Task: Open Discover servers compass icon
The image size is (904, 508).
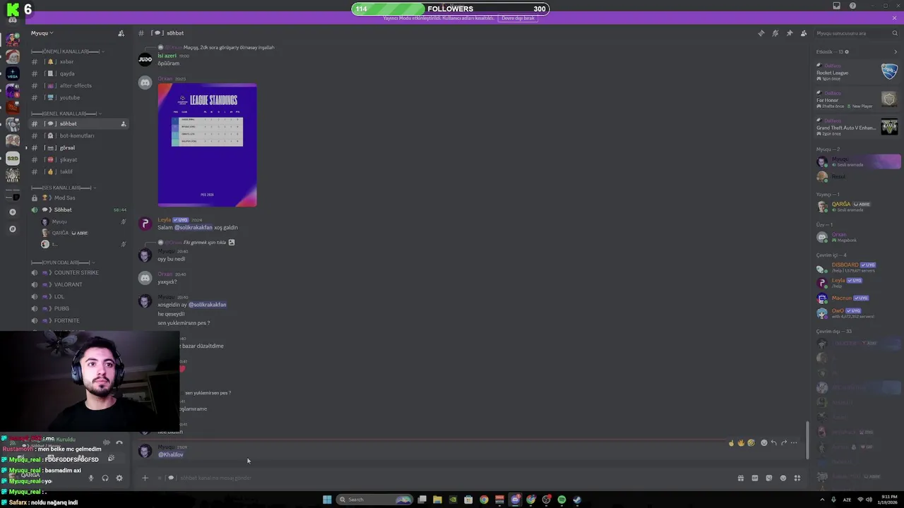Action: pyautogui.click(x=13, y=229)
